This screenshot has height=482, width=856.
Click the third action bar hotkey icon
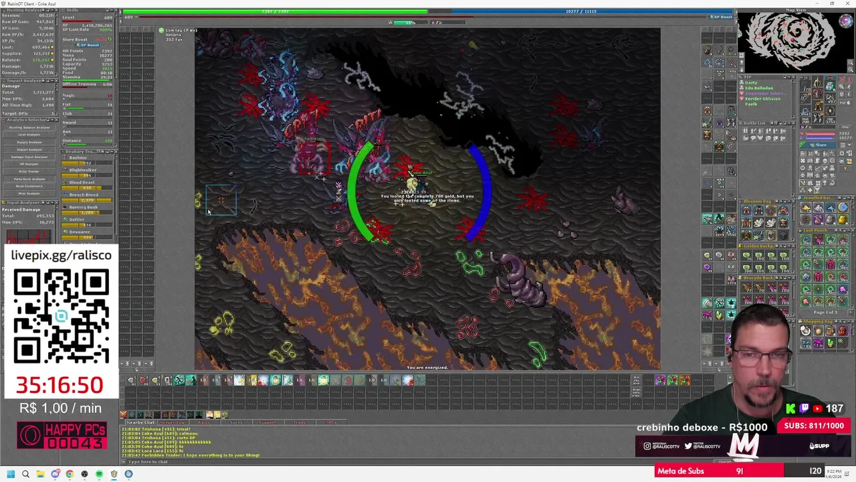point(155,380)
